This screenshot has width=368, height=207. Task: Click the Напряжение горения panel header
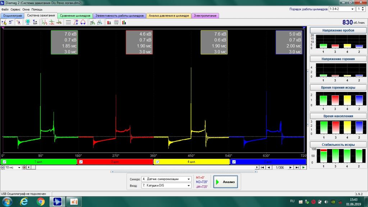tap(338, 59)
